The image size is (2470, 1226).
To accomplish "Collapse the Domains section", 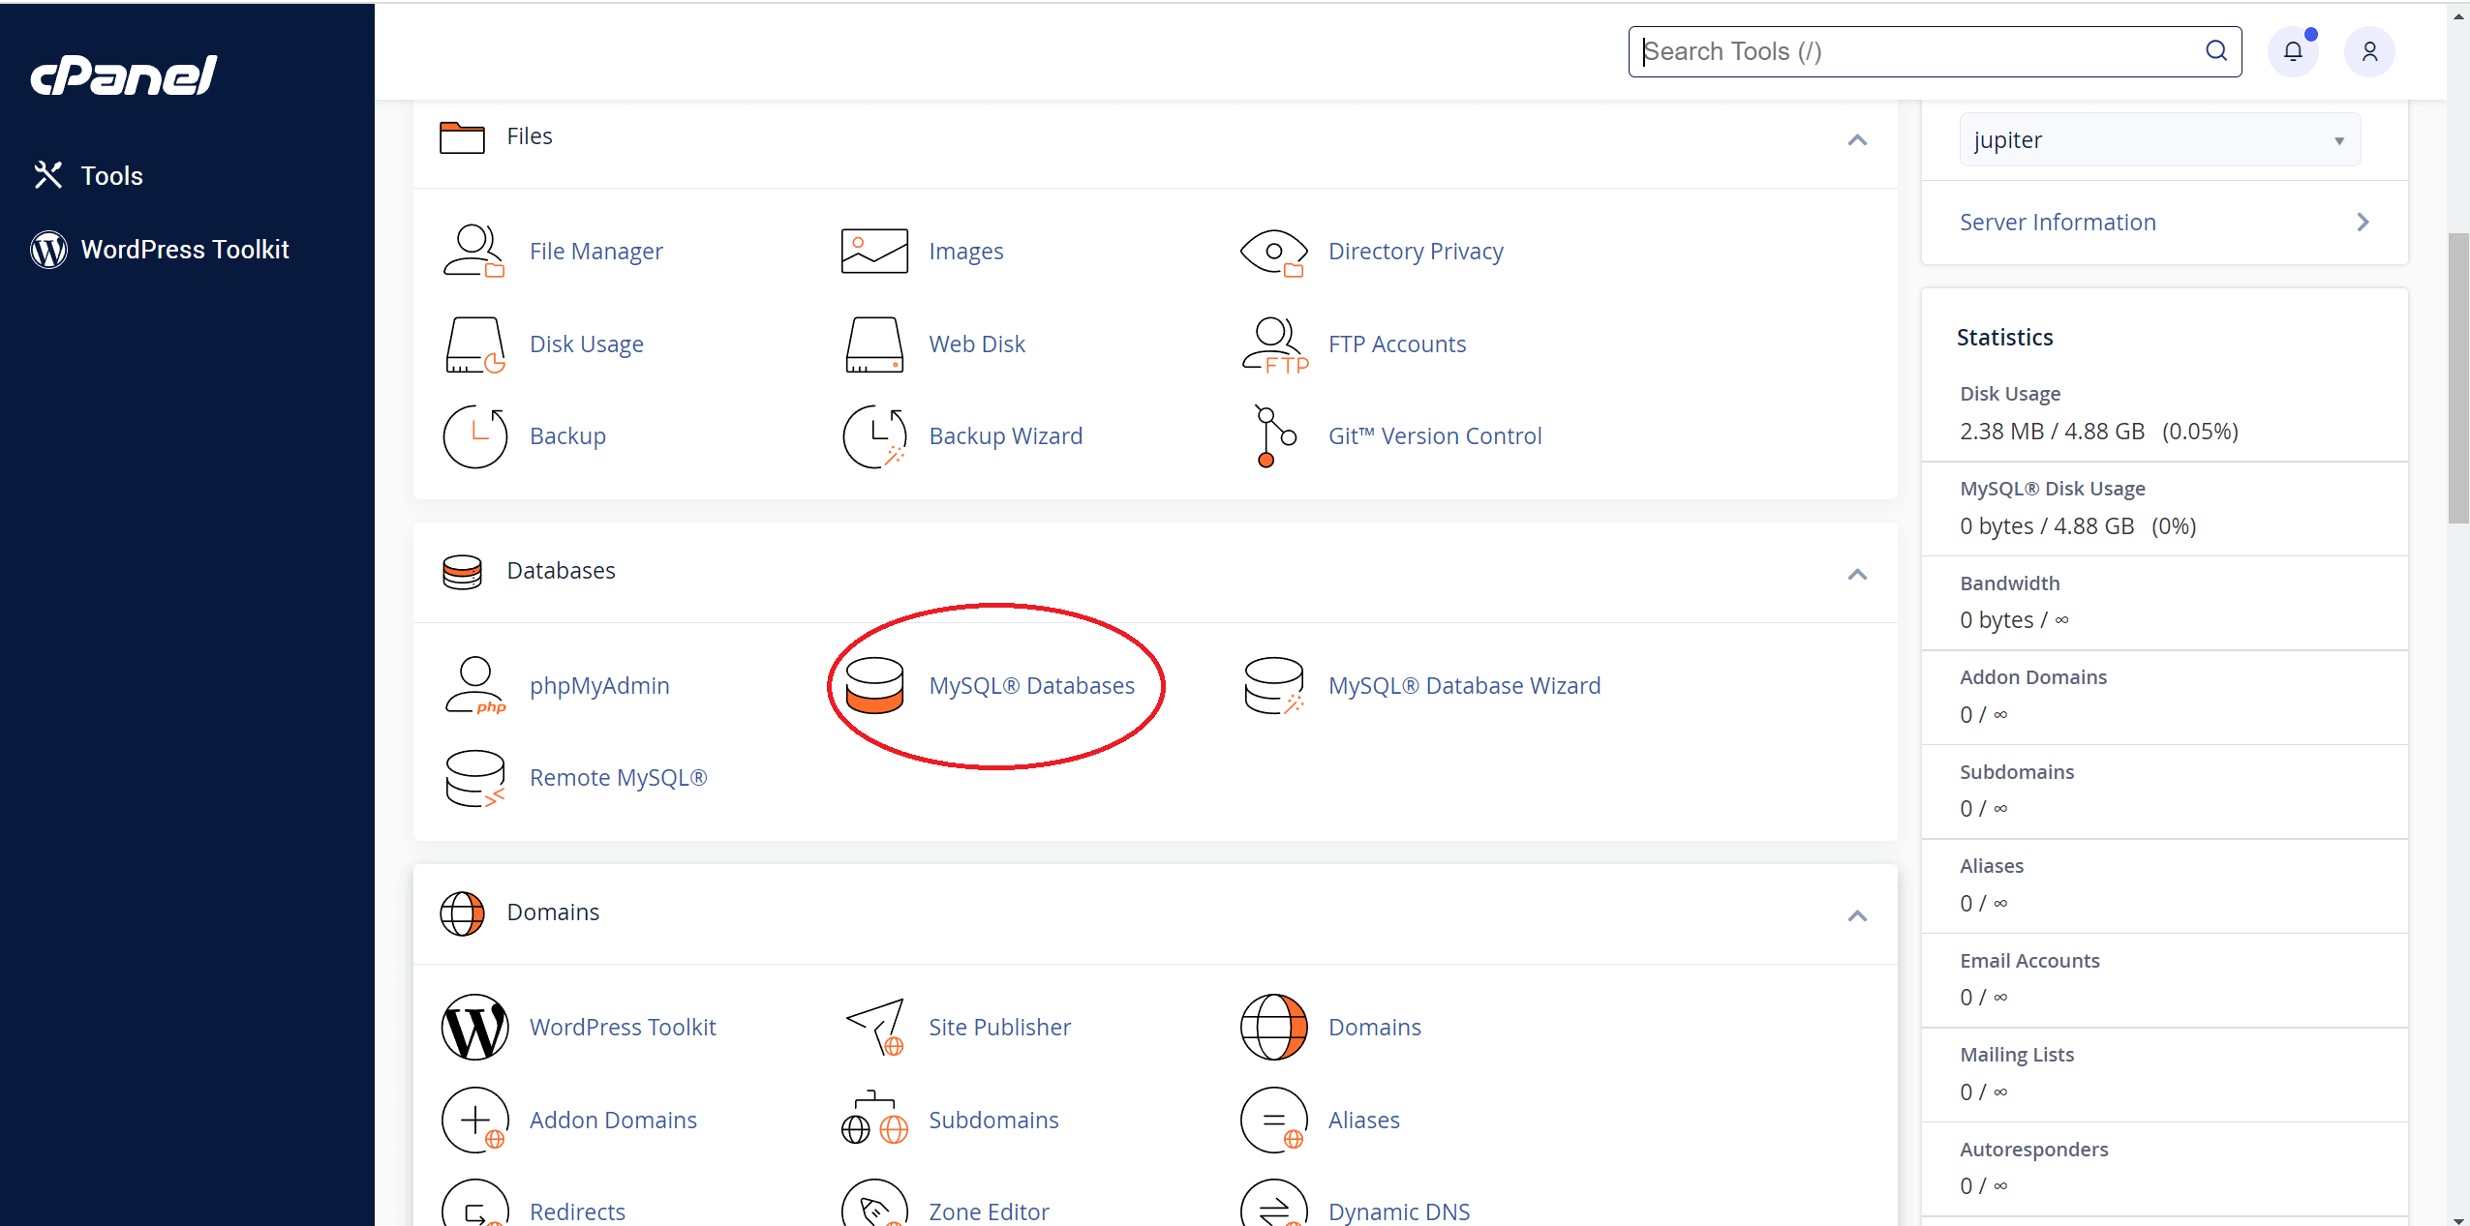I will click(1857, 916).
